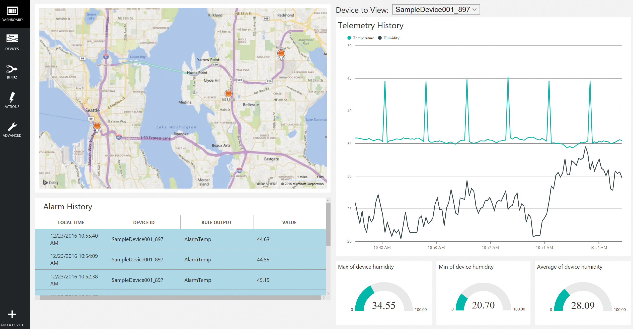The height and width of the screenshot is (329, 633).
Task: Click the Max humidity gauge 34.55
Action: pos(384,297)
